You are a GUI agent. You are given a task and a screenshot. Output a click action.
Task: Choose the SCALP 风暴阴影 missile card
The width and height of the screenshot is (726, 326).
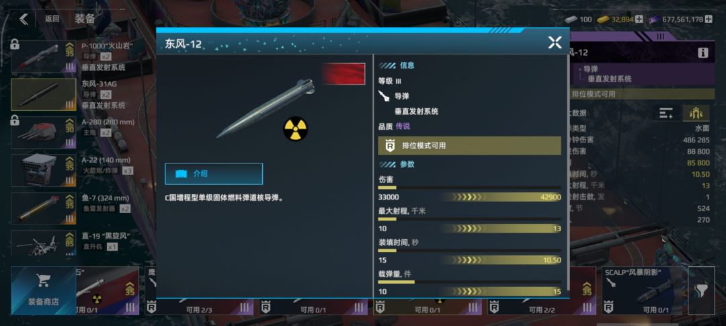[x=643, y=291]
